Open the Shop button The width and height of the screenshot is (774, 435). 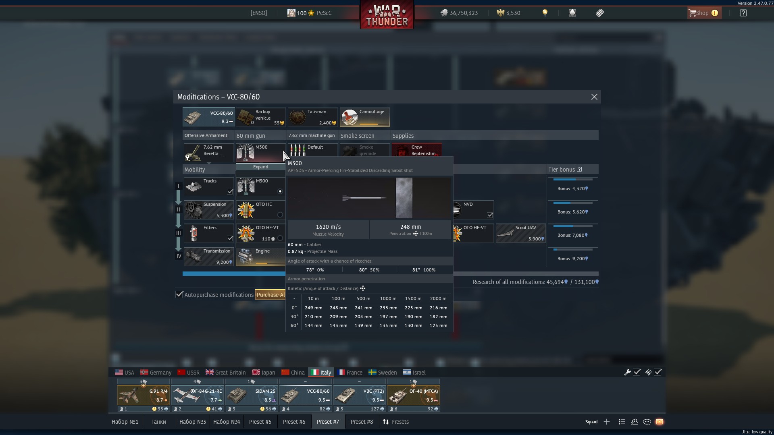pos(703,13)
